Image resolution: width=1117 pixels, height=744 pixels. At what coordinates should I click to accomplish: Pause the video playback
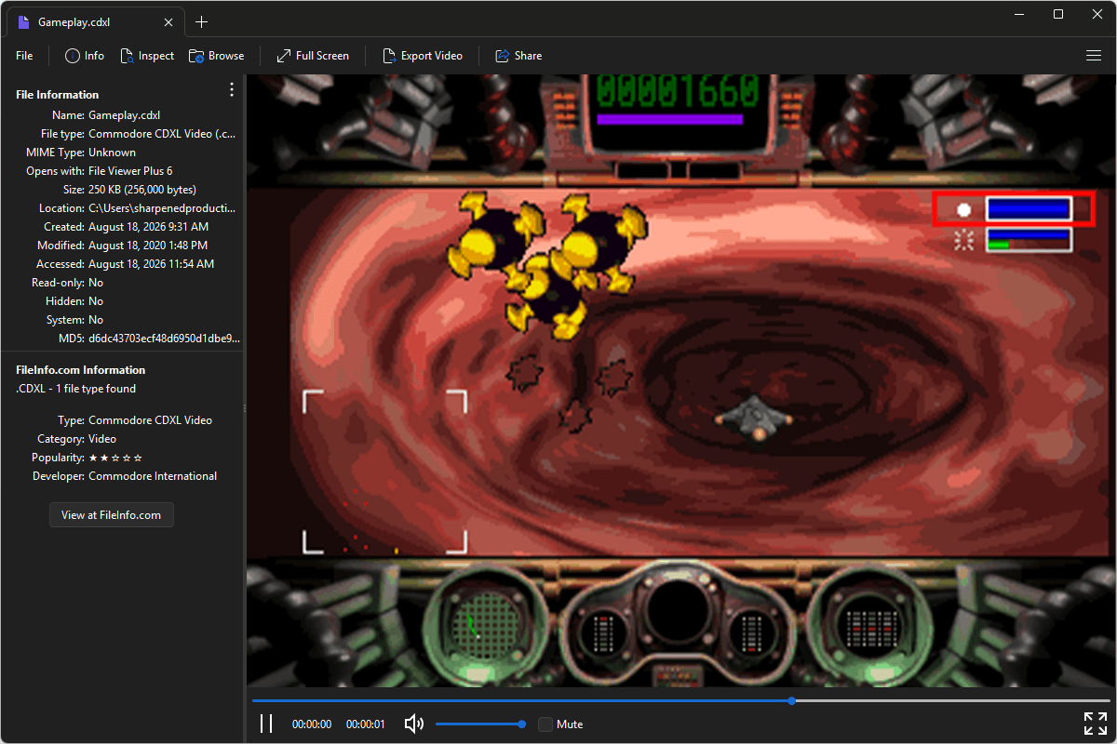point(266,724)
